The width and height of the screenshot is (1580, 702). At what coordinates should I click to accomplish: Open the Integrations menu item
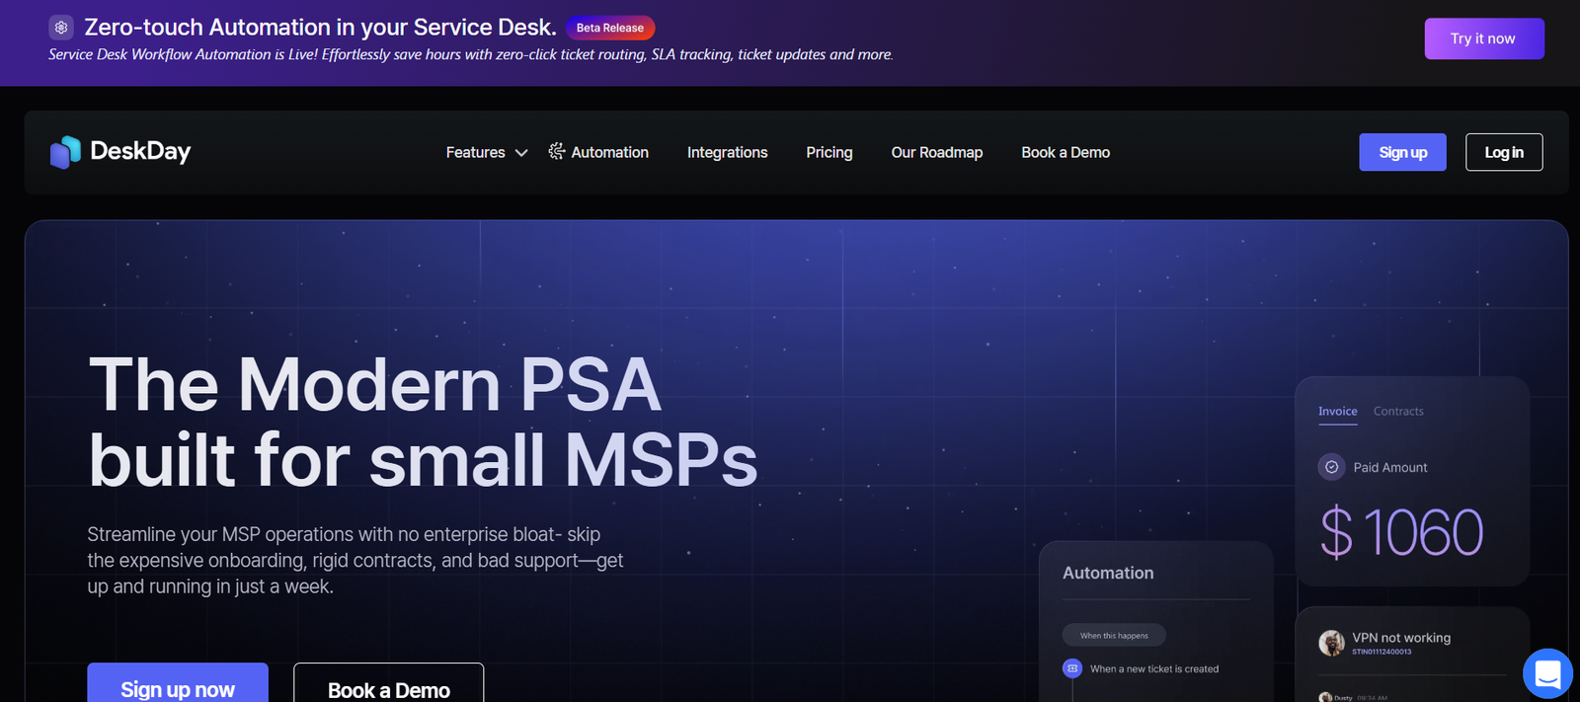[x=727, y=152]
